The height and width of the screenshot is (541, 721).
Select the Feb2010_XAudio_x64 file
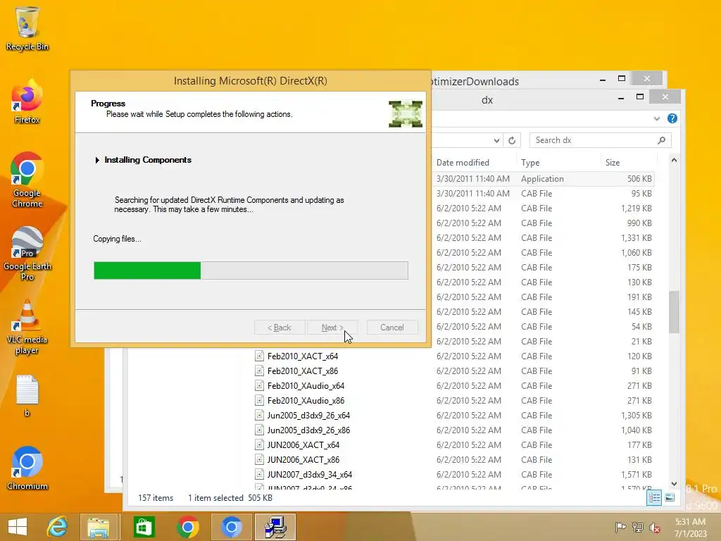[306, 385]
